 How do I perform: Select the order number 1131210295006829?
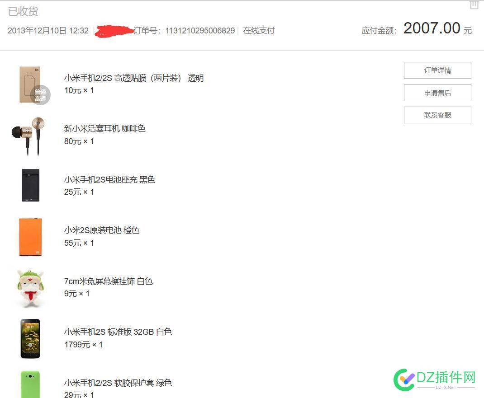200,31
